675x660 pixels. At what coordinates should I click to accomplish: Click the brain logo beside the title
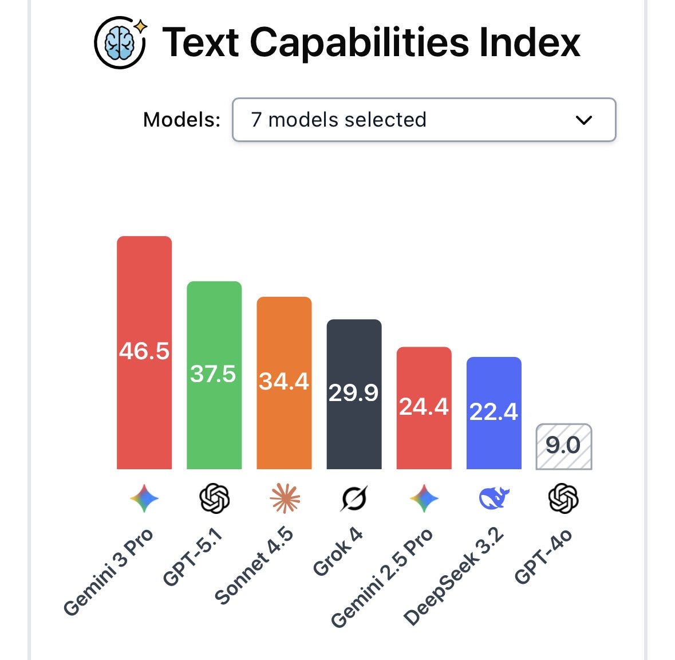pyautogui.click(x=121, y=42)
